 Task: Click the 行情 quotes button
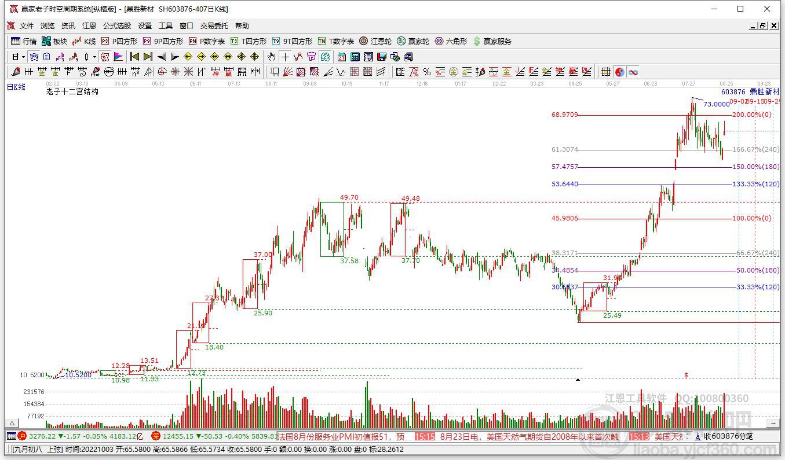pos(24,41)
